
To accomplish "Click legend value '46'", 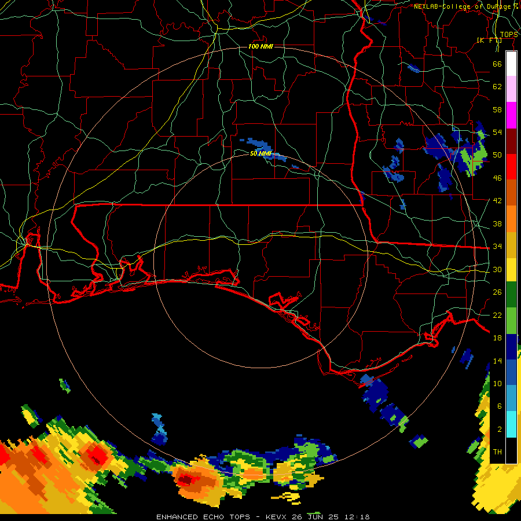I will (x=497, y=178).
